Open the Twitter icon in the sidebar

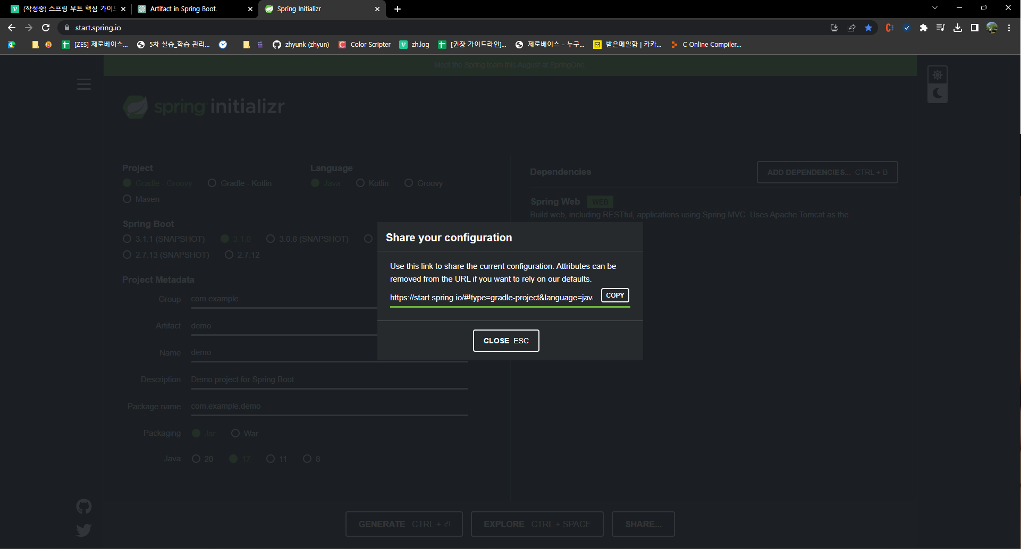(x=84, y=530)
